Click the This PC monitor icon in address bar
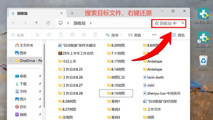This screenshot has height=120, width=213. click(x=61, y=23)
